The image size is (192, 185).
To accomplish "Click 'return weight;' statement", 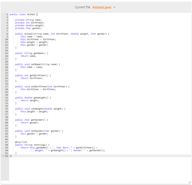I will pyautogui.click(x=29, y=100).
